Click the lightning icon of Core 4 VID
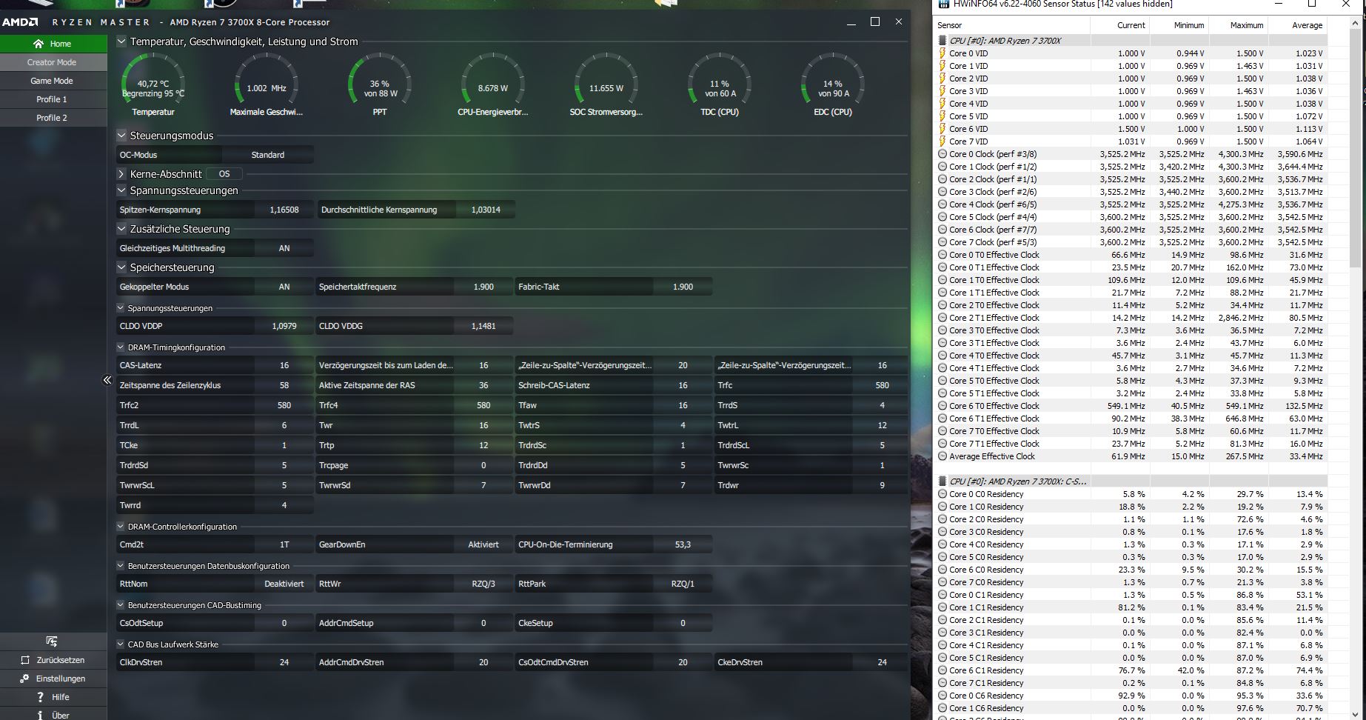Screen dimensions: 1366x720 [943, 104]
